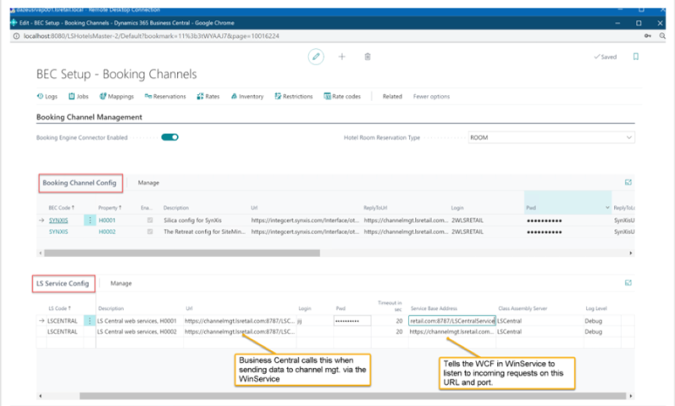This screenshot has width=675, height=406.
Task: Open row options for first LSCENTRAL row
Action: (x=89, y=321)
